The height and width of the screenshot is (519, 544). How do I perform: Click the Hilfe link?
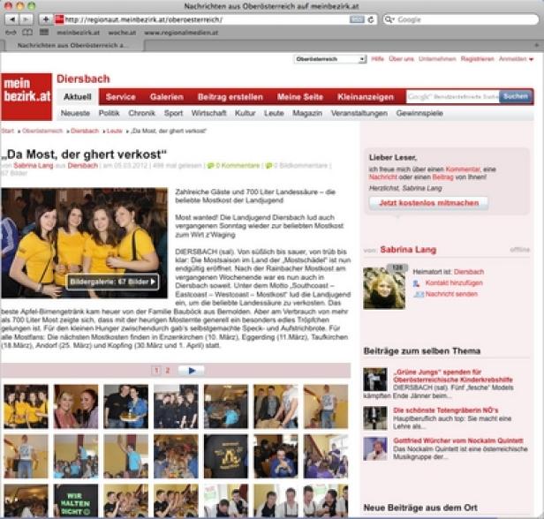coord(377,59)
